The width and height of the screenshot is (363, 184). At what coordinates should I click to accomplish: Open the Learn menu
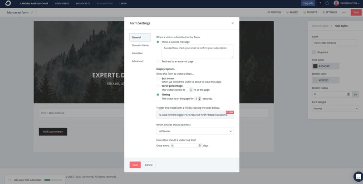point(123,4)
